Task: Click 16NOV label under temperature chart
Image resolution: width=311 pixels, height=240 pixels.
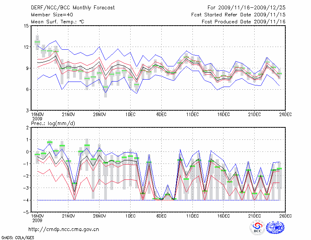Action: point(37,115)
